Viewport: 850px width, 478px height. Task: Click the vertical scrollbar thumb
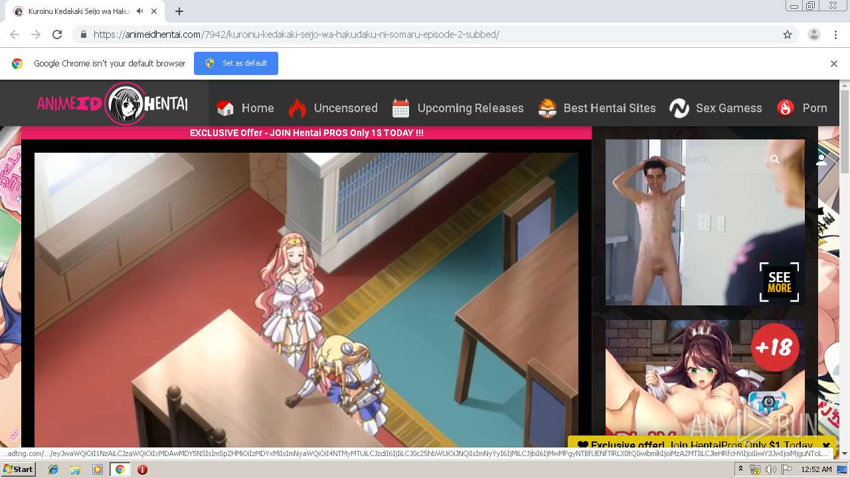(845, 131)
